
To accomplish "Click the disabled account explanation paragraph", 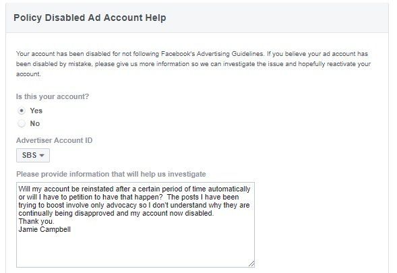I will (193, 64).
